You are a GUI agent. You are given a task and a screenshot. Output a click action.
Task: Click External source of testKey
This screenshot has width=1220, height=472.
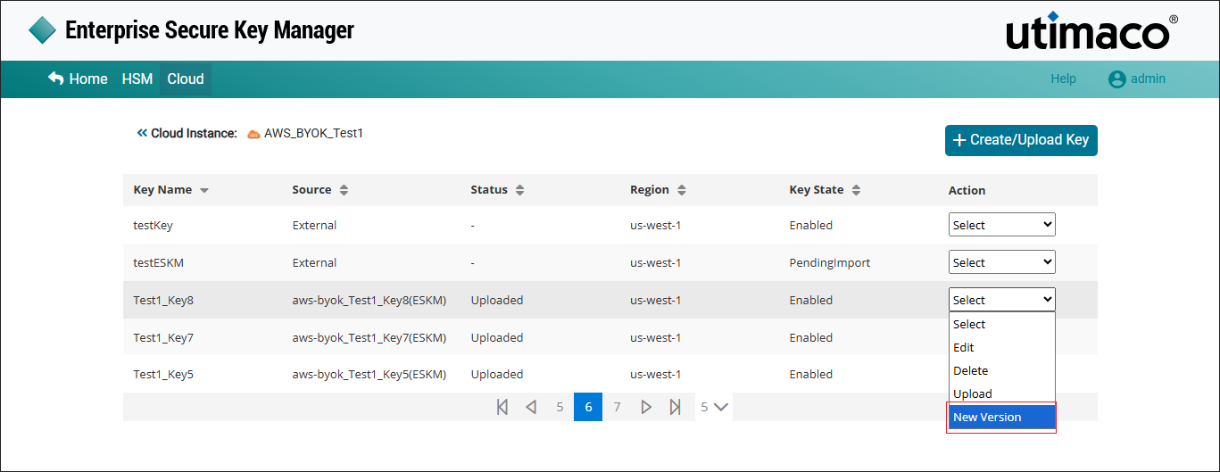coord(314,225)
